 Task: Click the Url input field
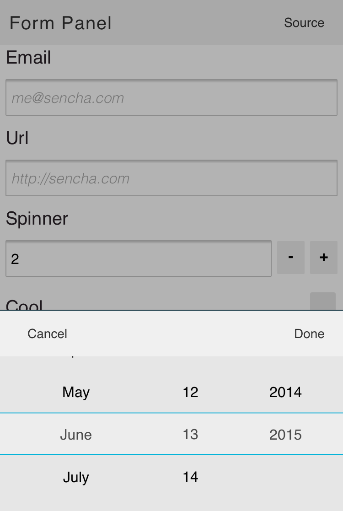(x=171, y=178)
